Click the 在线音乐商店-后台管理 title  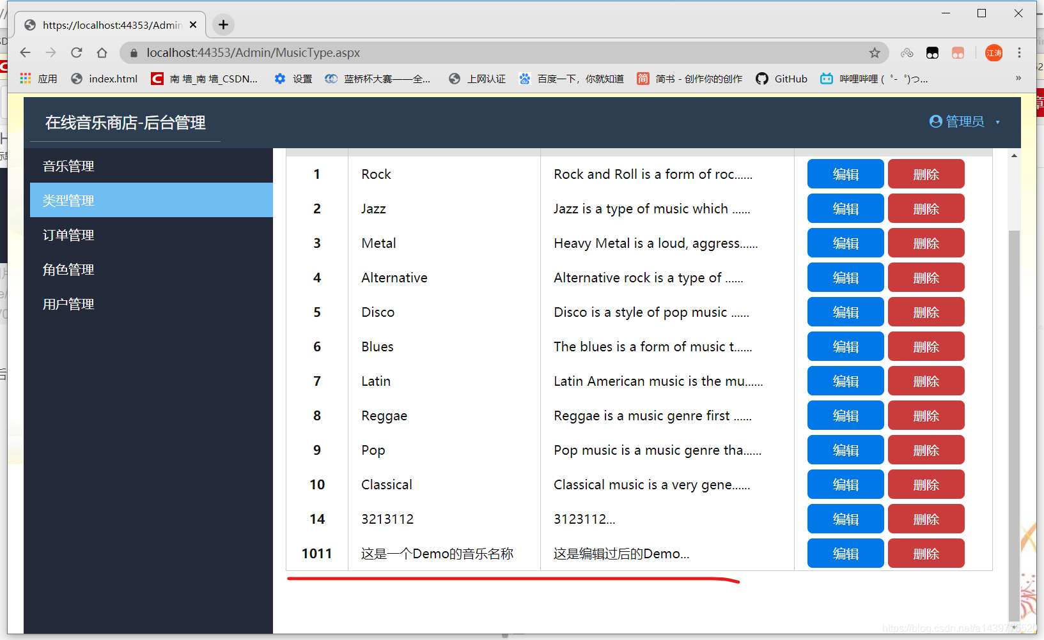(125, 123)
